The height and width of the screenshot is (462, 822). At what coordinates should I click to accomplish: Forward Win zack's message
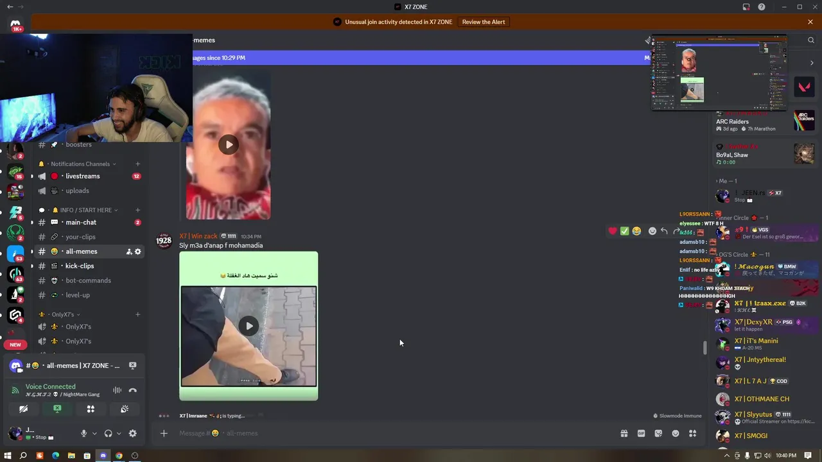coord(676,231)
